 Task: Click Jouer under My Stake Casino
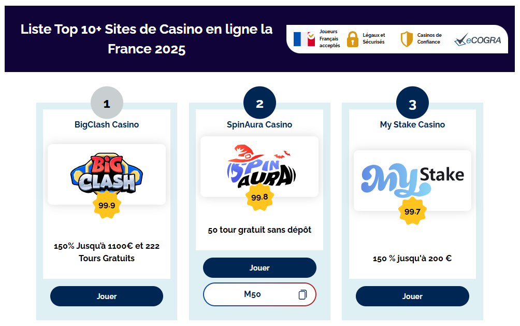(x=412, y=296)
